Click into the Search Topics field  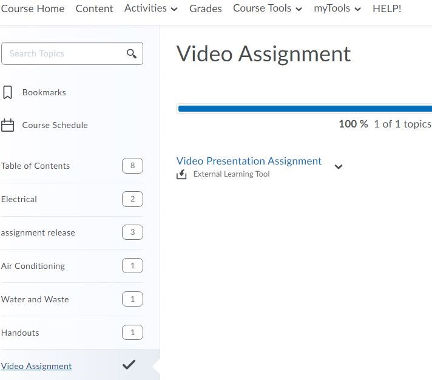(64, 54)
